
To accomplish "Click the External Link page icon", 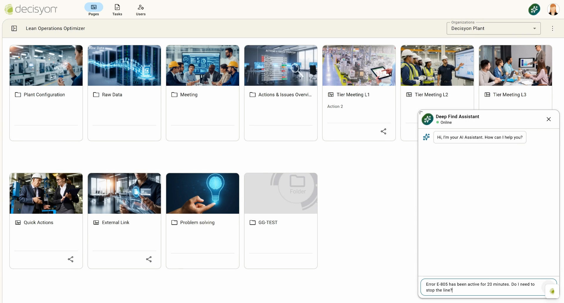I will [96, 223].
